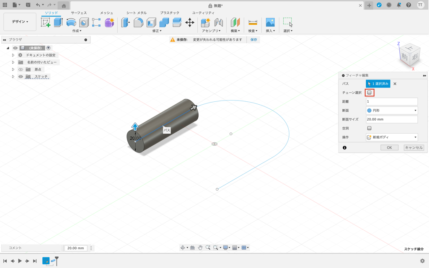Select the Joint tool
Image resolution: width=429 pixels, height=268 pixels.
click(218, 23)
